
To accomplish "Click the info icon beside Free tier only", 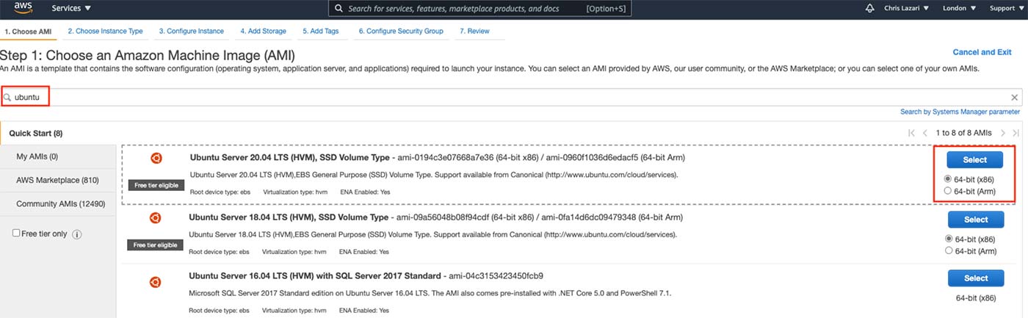I will 76,234.
